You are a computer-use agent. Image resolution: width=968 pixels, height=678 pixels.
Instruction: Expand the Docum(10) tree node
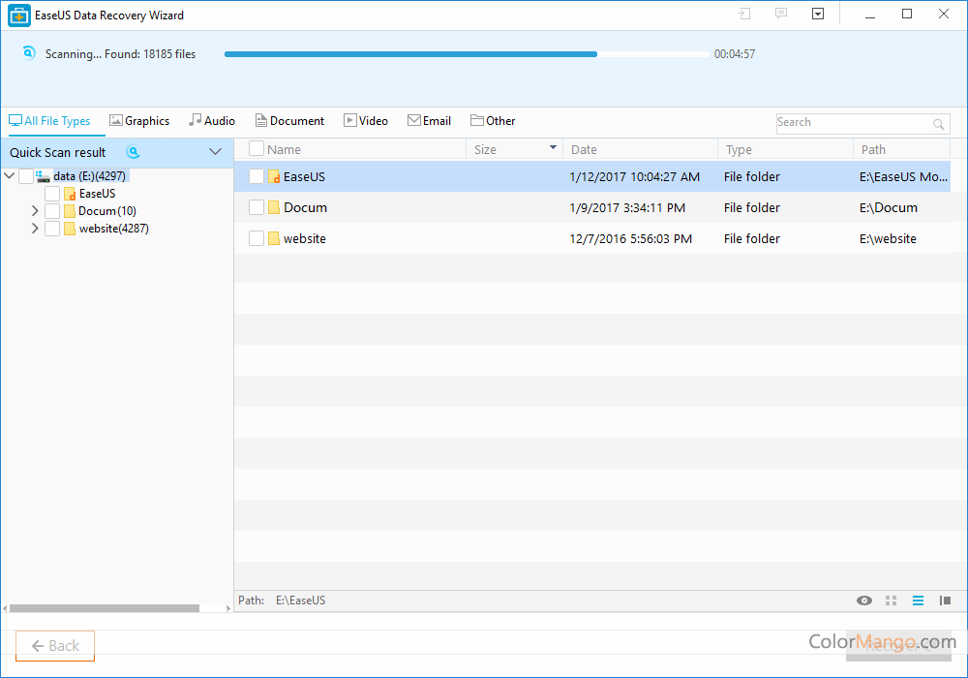tap(35, 211)
